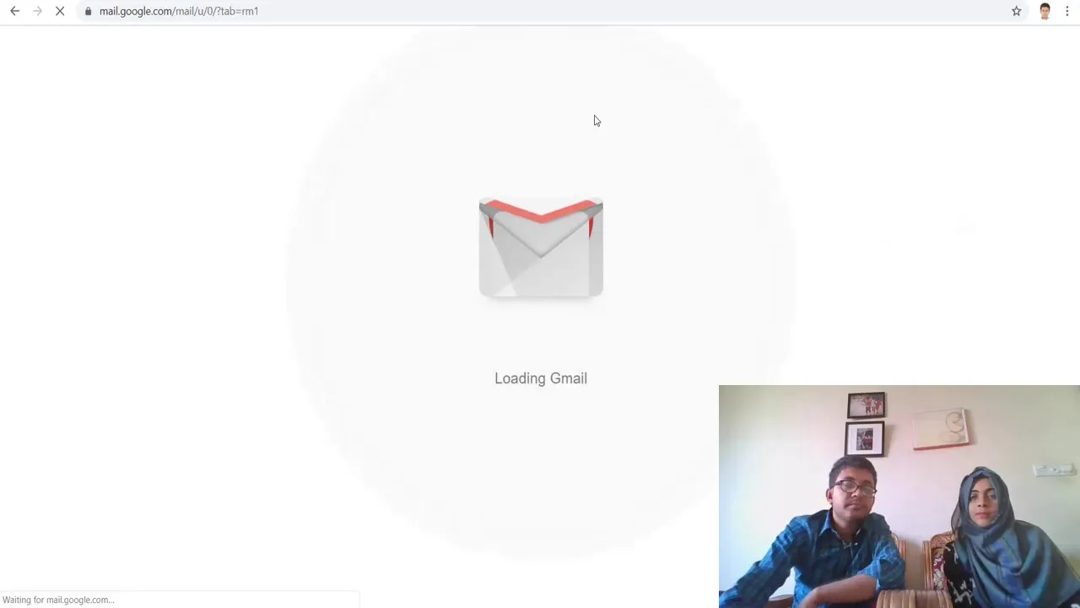This screenshot has height=608, width=1080.
Task: Open the Chrome three-dot menu
Action: [x=1067, y=11]
